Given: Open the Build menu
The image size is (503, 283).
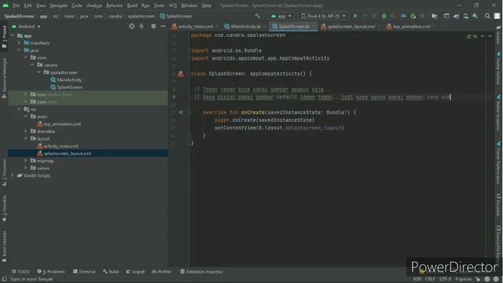Looking at the screenshot, I should click(x=132, y=6).
